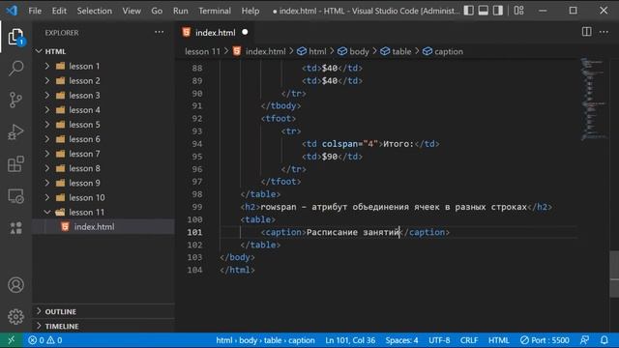Change encoding via UTF-8 indicator
Viewport: 619px width, 348px height.
click(x=439, y=340)
